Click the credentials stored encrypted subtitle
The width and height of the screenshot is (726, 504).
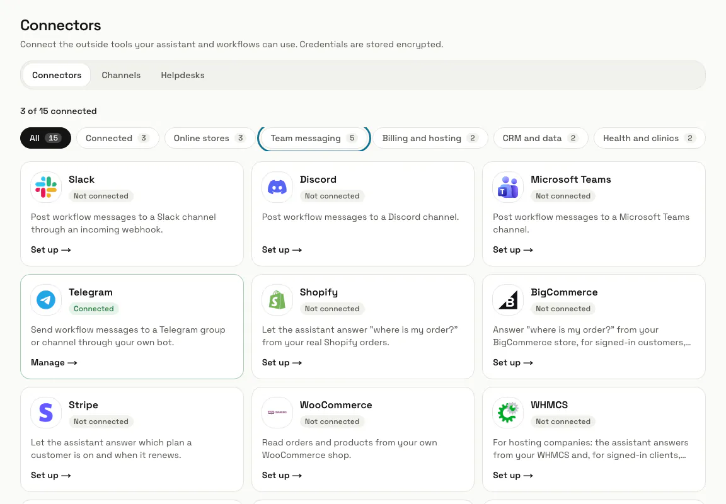231,45
